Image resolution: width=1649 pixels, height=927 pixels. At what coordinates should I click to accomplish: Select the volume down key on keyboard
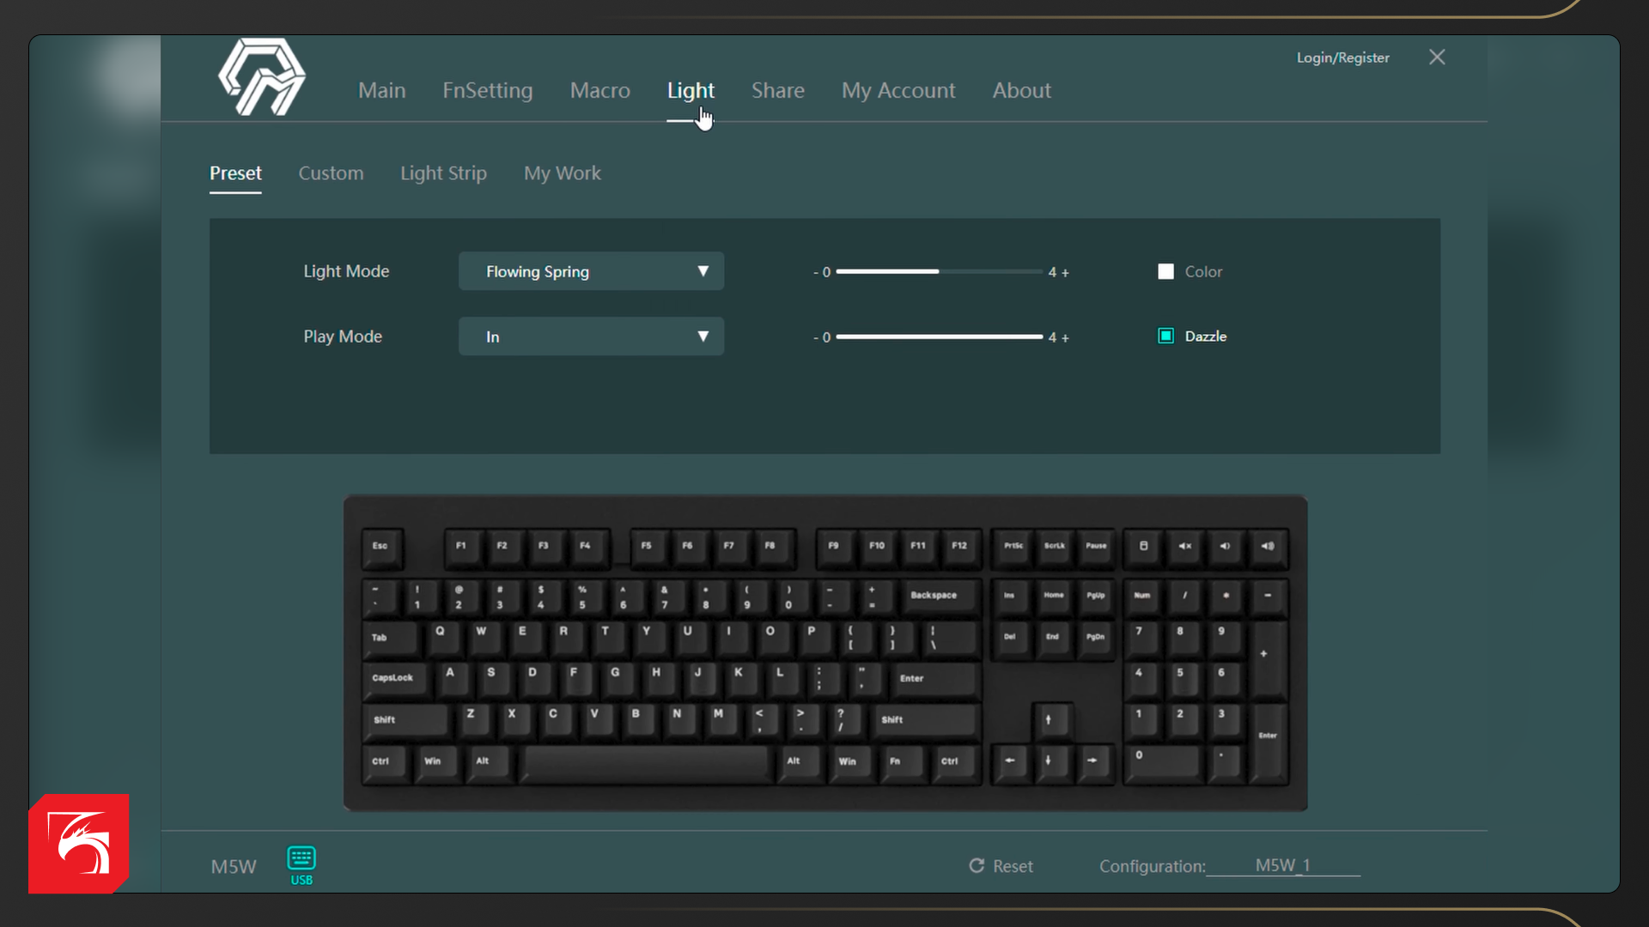click(x=1226, y=548)
